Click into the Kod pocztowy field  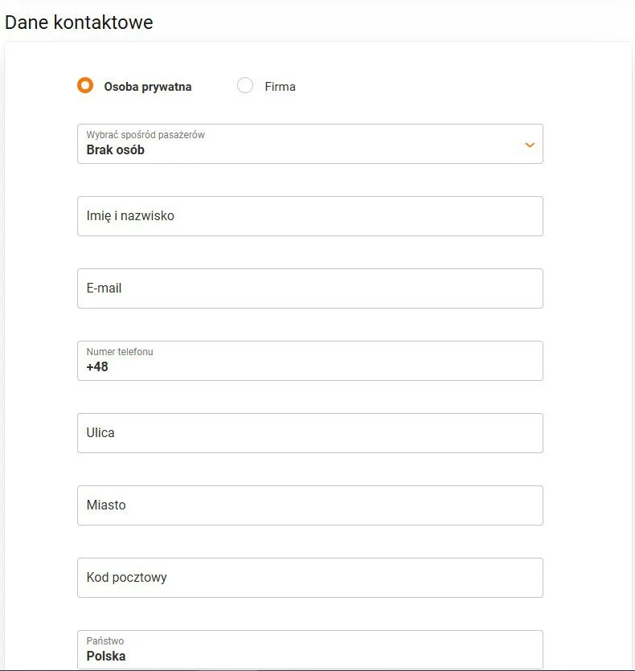tap(309, 578)
